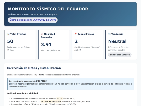Click the Análisis RFM subtitle text

coord(33,14)
